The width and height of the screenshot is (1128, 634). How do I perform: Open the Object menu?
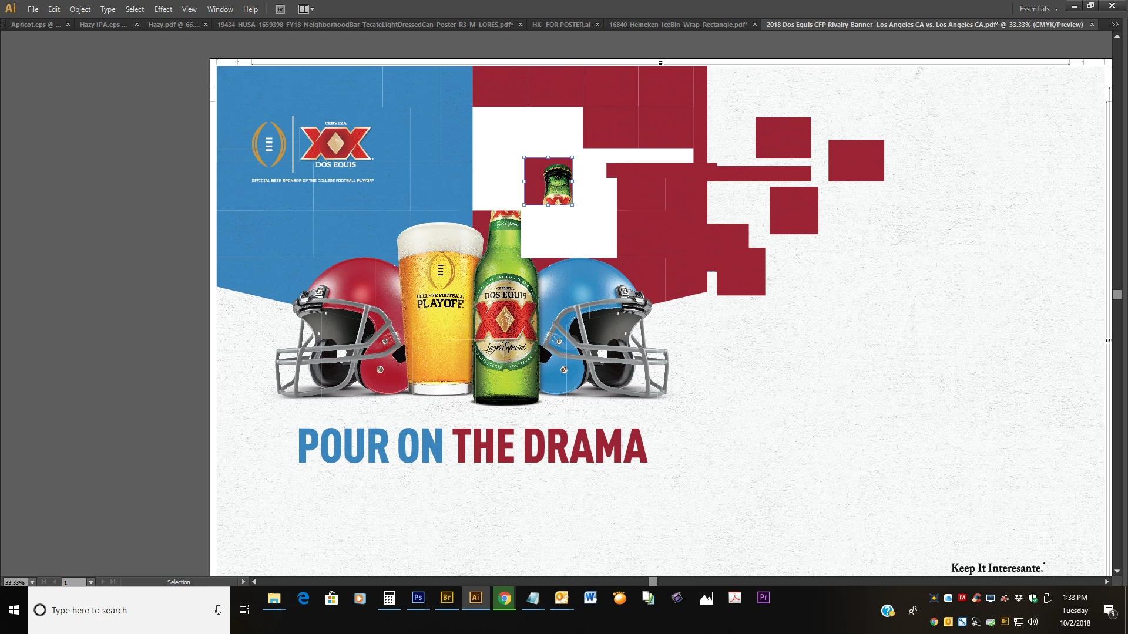pos(80,9)
